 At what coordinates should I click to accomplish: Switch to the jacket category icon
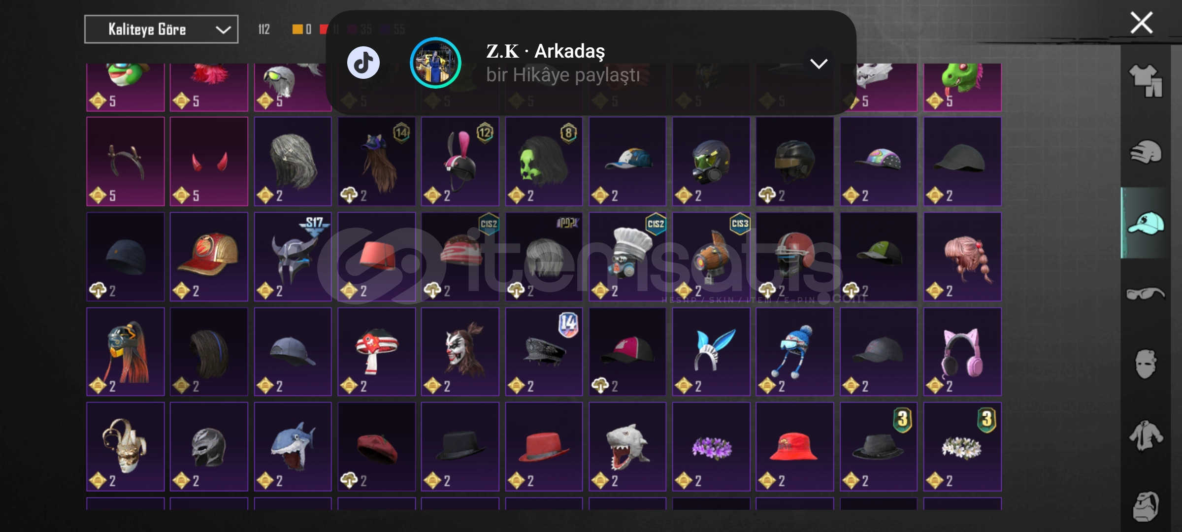point(1146,435)
